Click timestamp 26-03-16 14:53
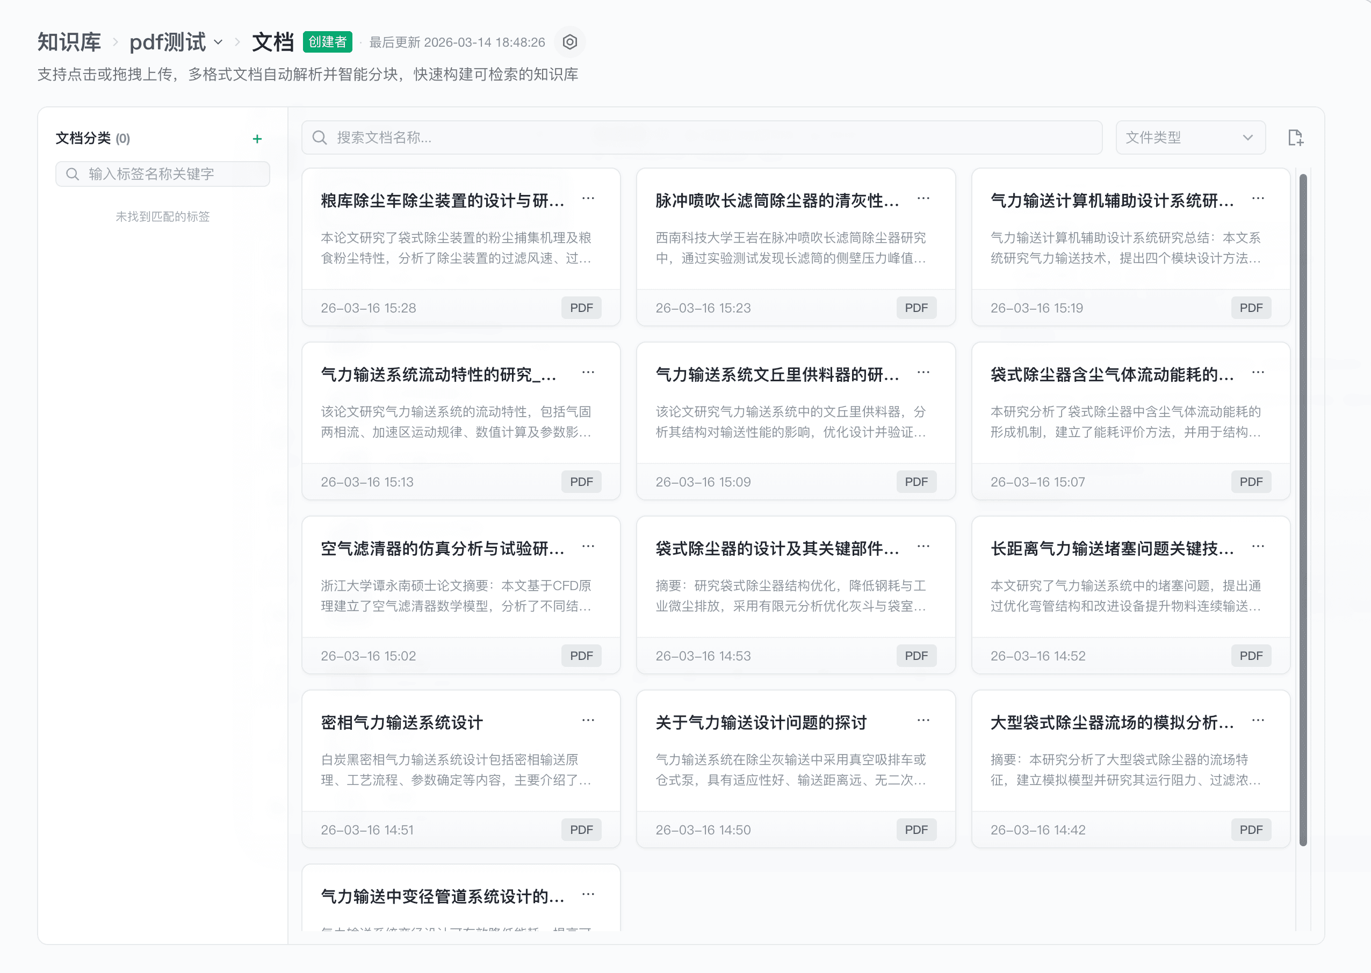 coord(703,656)
